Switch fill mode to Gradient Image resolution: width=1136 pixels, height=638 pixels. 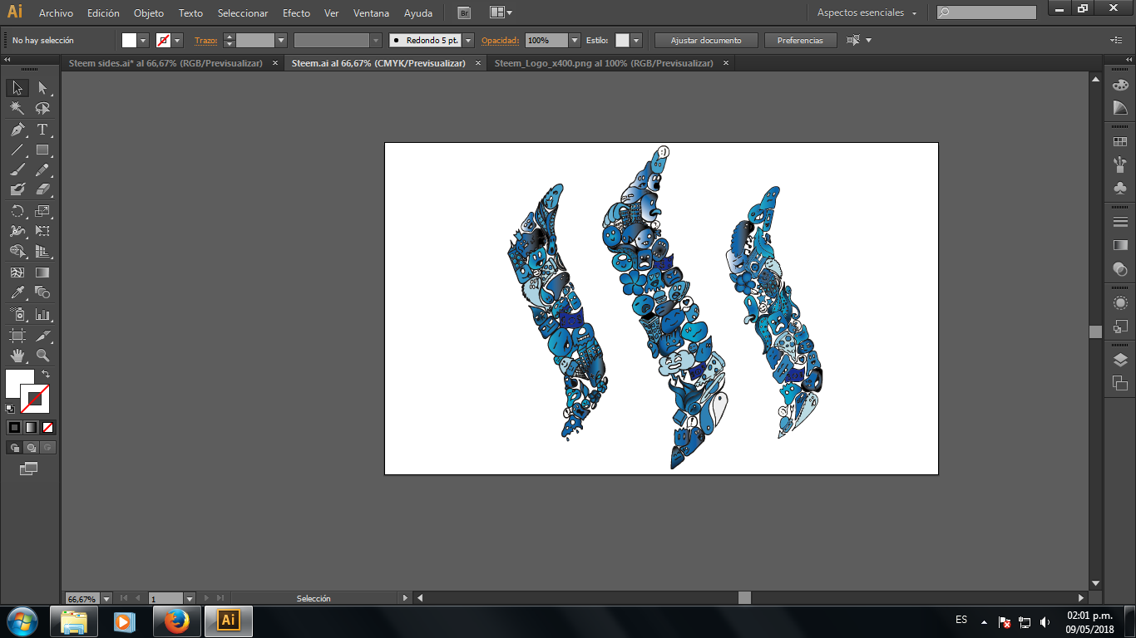pos(31,428)
